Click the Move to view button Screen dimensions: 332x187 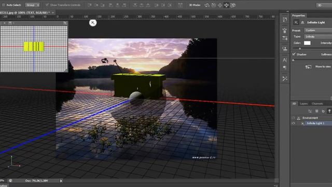318,67
